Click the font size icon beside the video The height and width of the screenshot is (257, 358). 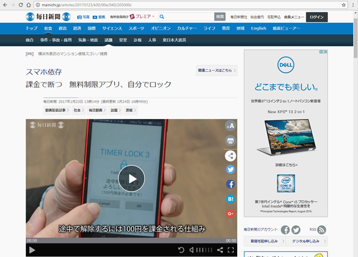230,126
